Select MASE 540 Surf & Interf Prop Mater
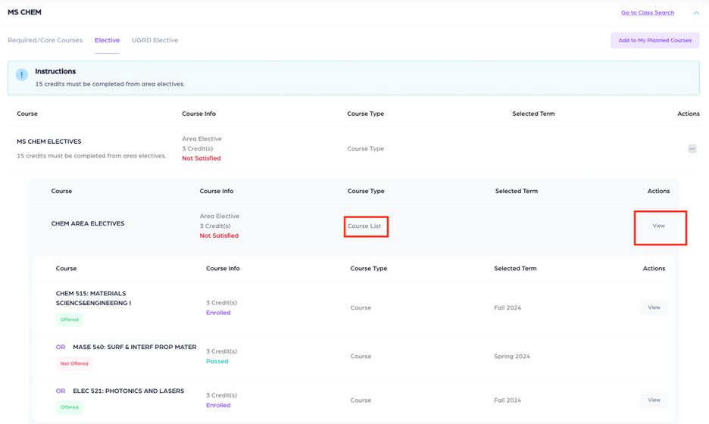709x424 pixels. [x=134, y=347]
